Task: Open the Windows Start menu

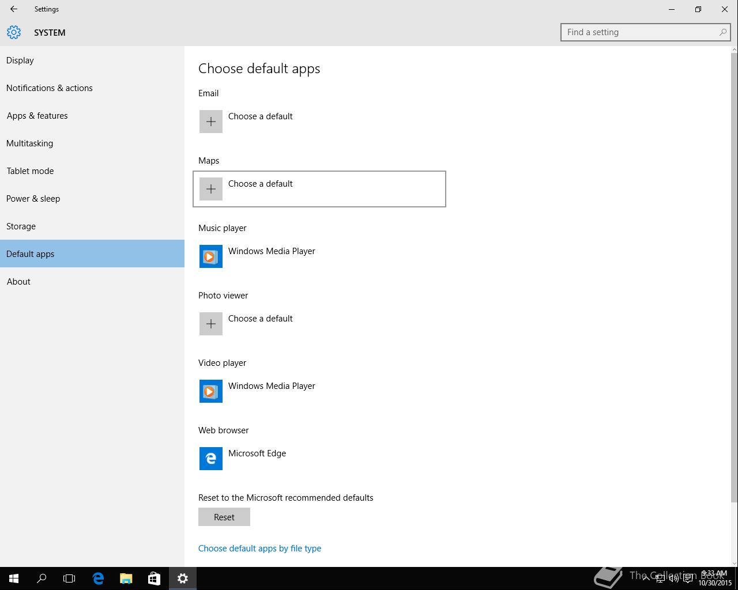Action: pos(14,578)
